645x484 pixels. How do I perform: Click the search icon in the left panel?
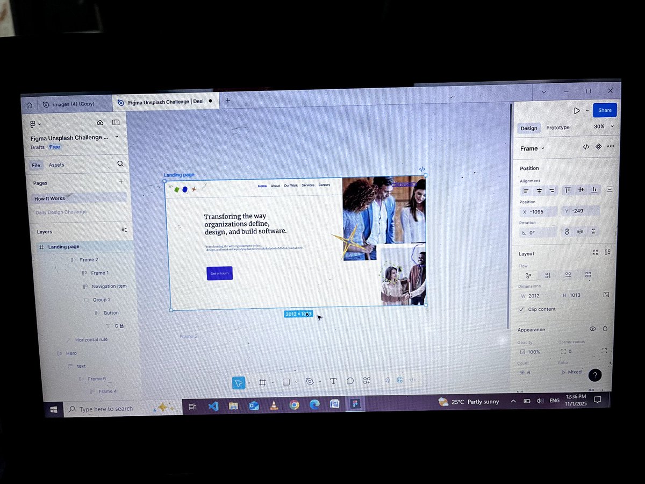pos(120,163)
